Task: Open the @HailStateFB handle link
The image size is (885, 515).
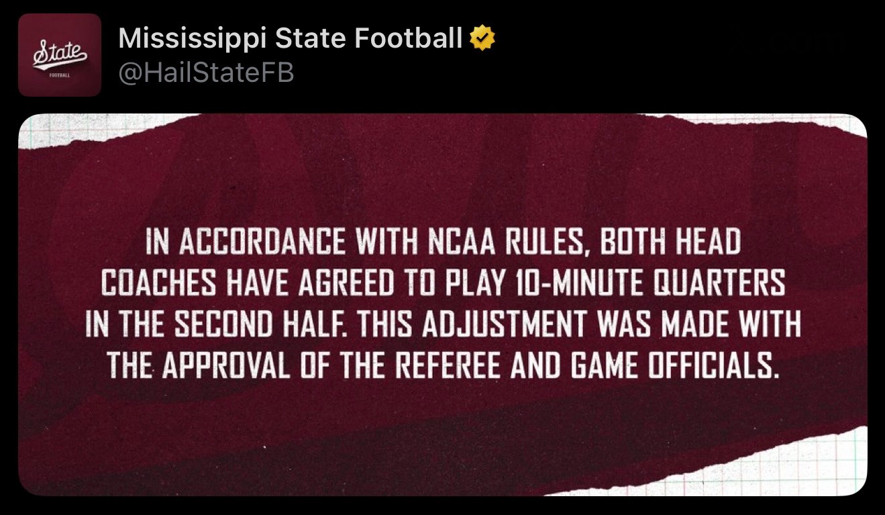Action: click(x=206, y=73)
